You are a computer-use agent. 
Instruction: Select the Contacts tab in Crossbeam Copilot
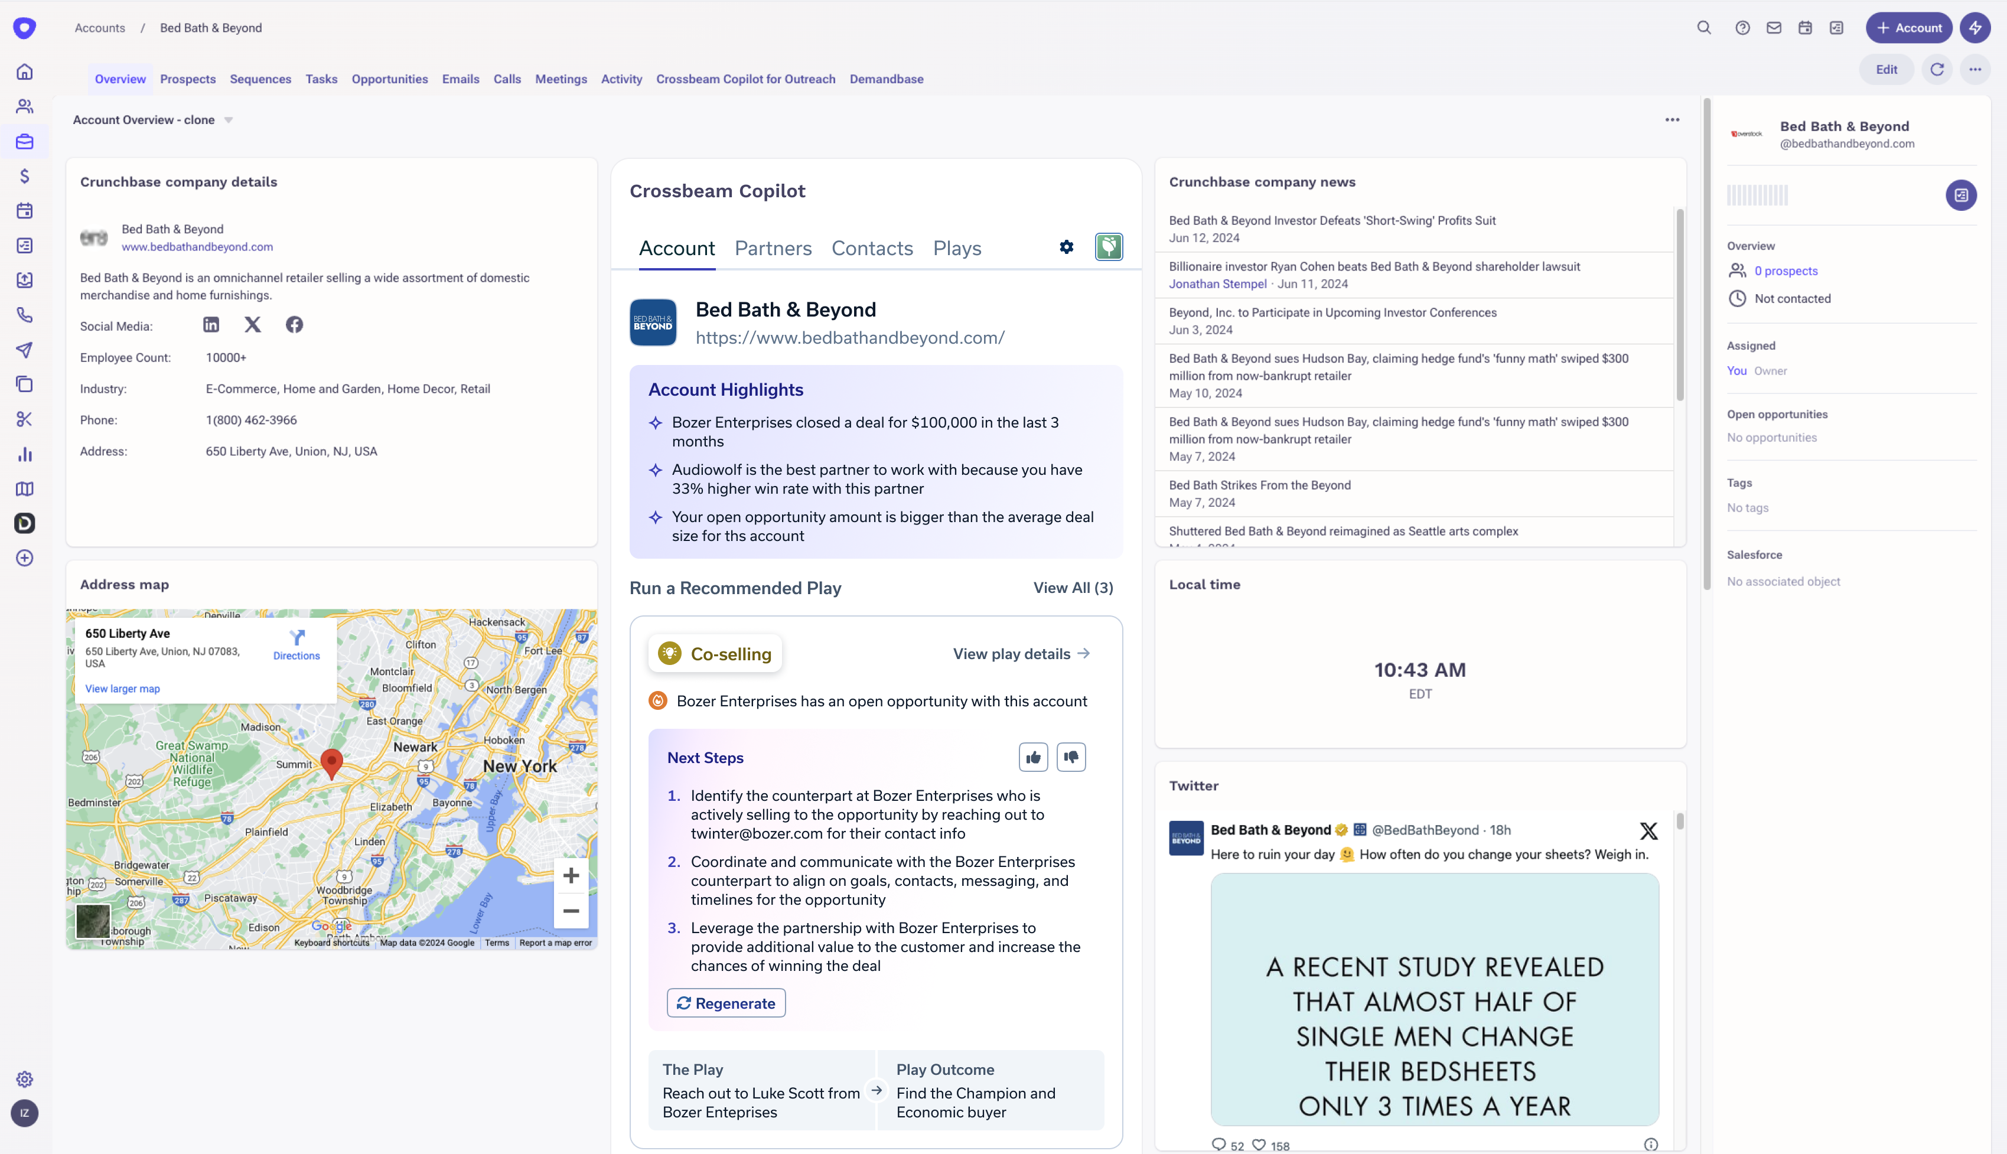click(x=872, y=249)
